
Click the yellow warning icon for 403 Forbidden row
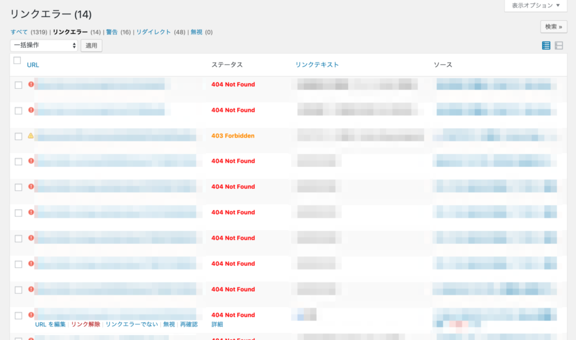(31, 136)
